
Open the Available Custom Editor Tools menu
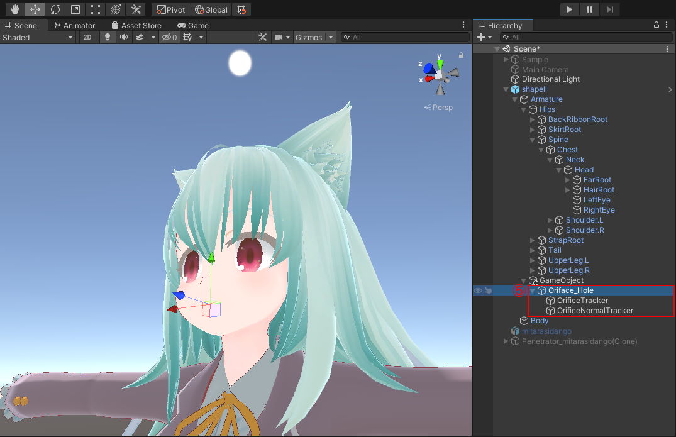[135, 9]
